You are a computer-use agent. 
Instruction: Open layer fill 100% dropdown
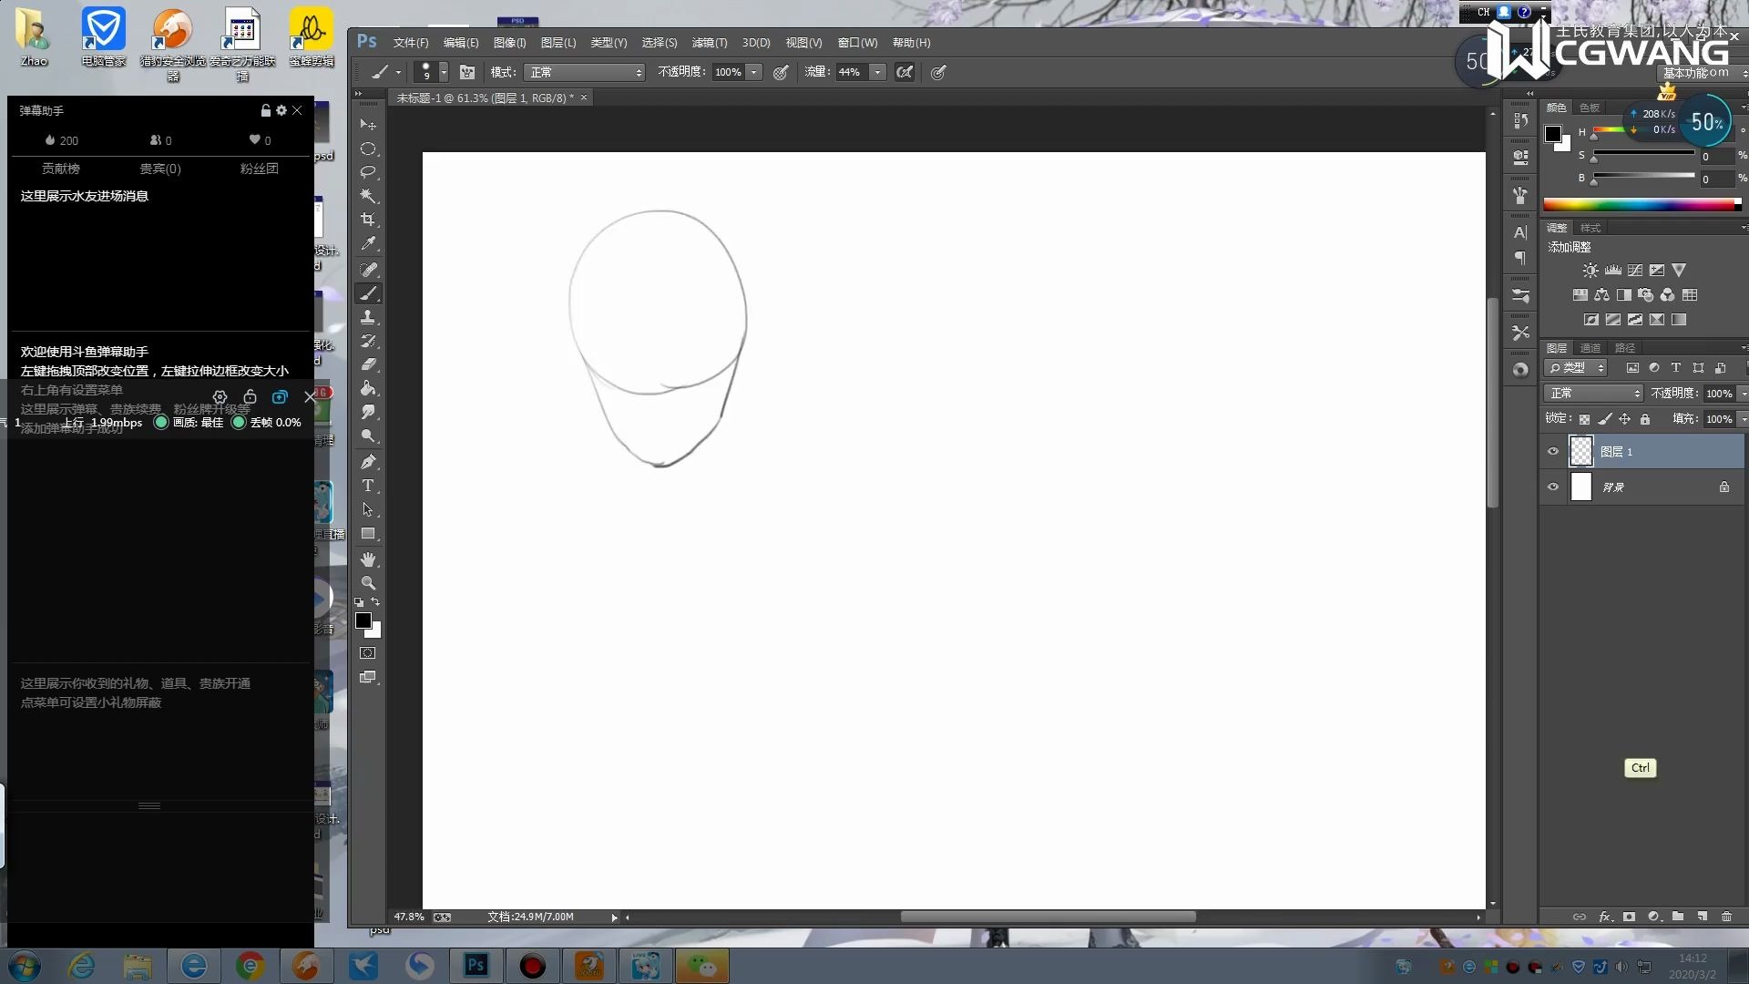coord(1744,419)
